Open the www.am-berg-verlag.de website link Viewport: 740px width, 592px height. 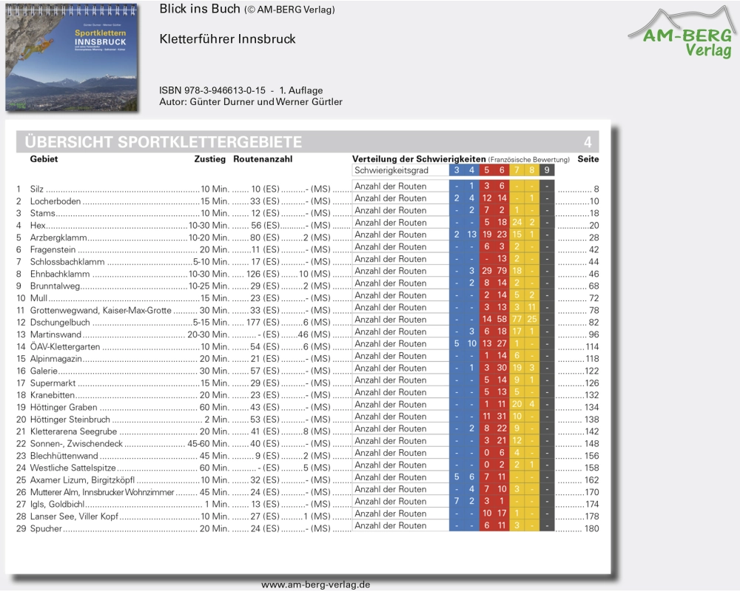click(x=315, y=585)
